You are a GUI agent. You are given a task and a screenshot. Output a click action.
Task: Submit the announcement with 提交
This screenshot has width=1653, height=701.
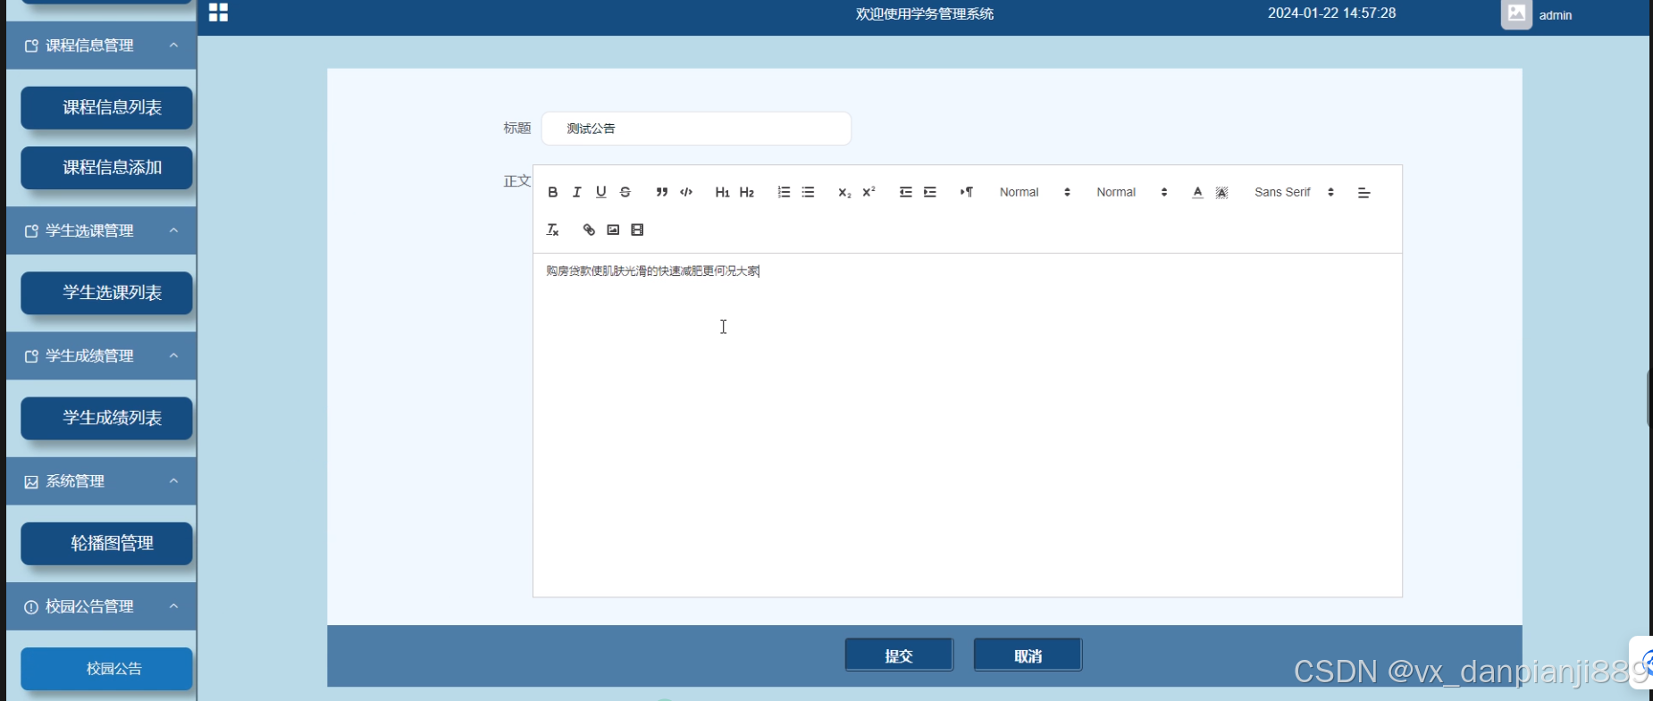899,655
